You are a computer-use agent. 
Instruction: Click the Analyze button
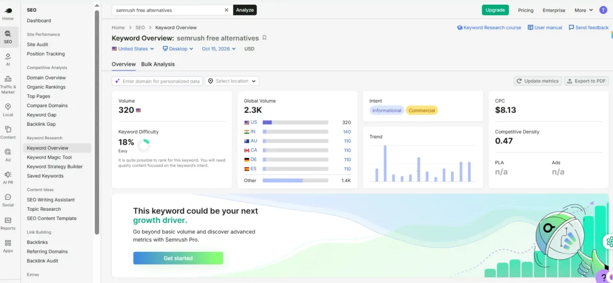click(245, 10)
